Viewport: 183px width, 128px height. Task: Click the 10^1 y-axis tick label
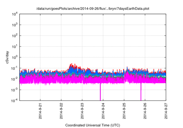click(15, 47)
